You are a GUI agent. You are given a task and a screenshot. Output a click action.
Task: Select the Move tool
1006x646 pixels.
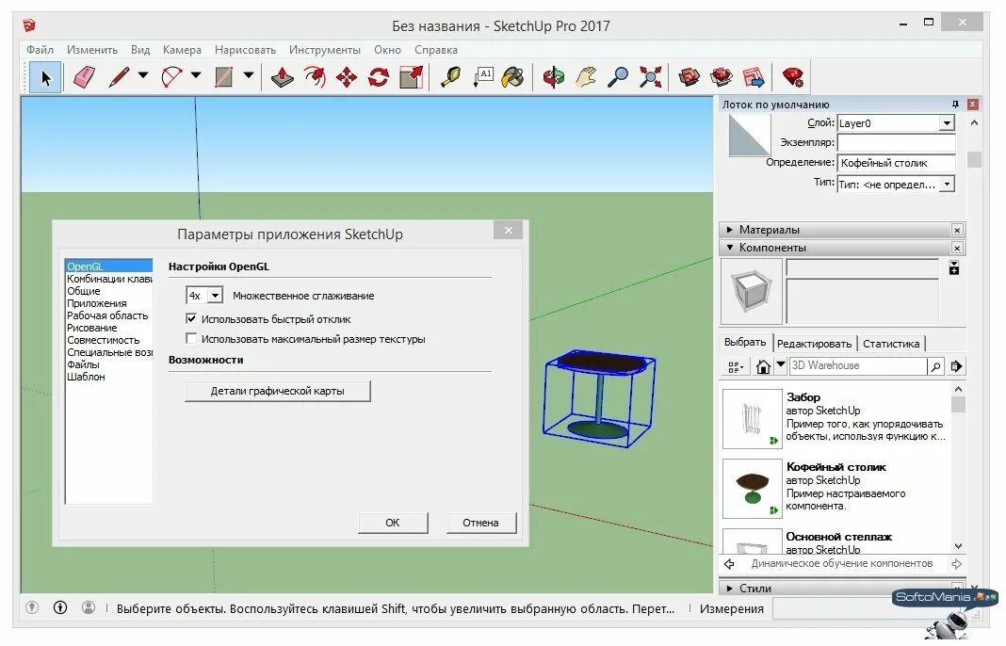347,77
